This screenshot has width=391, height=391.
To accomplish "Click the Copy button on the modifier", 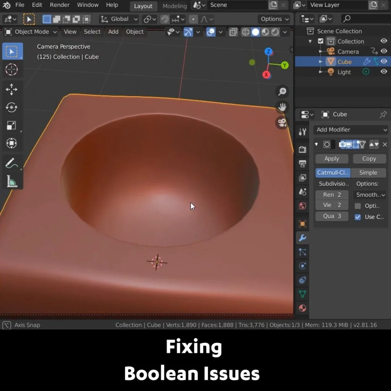I will [369, 159].
